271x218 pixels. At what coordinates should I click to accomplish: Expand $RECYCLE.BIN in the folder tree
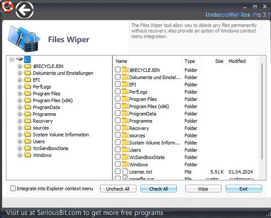[x=20, y=66]
